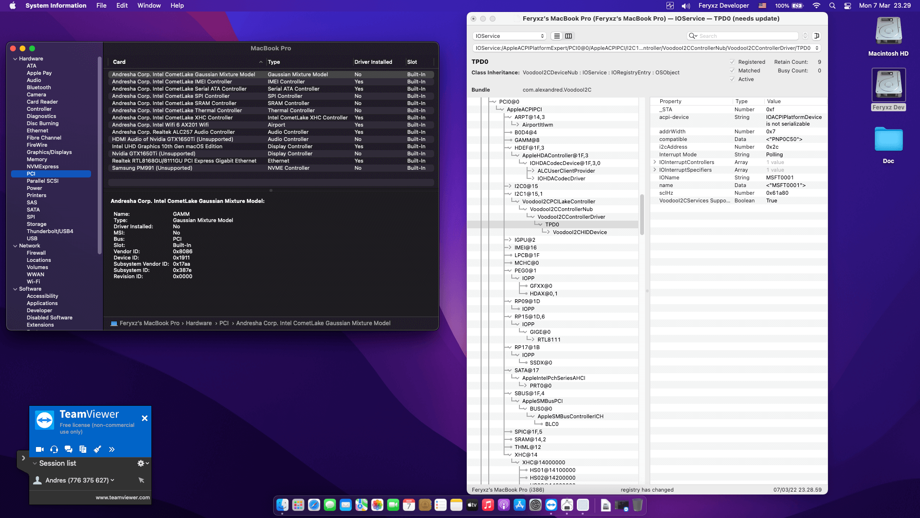Collapse the Hardware section in sidebar

tap(15, 59)
